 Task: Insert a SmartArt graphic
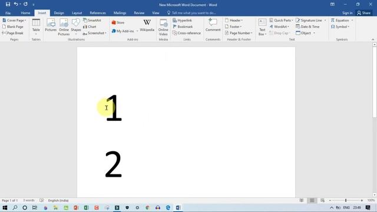tap(92, 21)
